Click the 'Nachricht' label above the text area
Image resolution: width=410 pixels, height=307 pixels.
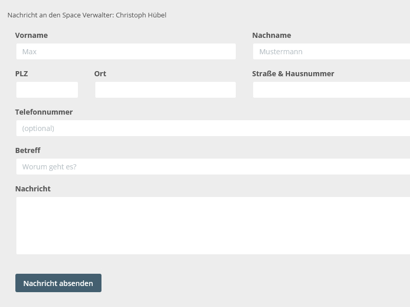33,189
